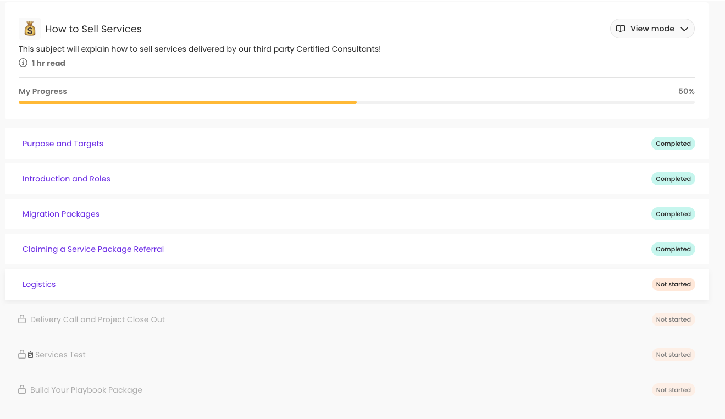Click the book icon in View mode

(x=621, y=29)
